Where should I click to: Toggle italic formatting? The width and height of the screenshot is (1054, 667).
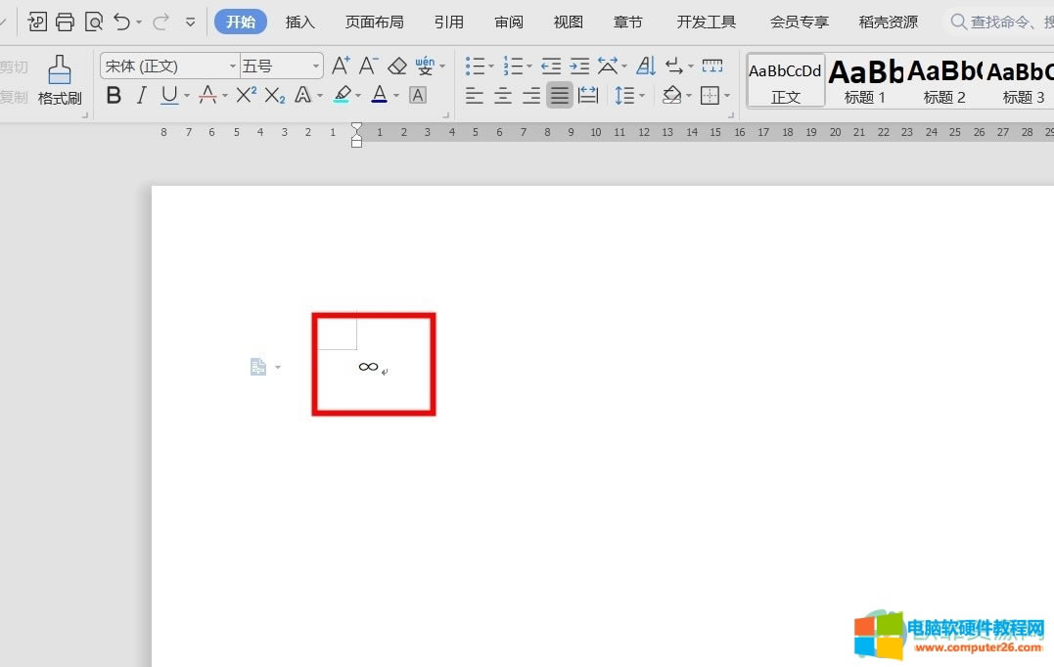pos(142,95)
